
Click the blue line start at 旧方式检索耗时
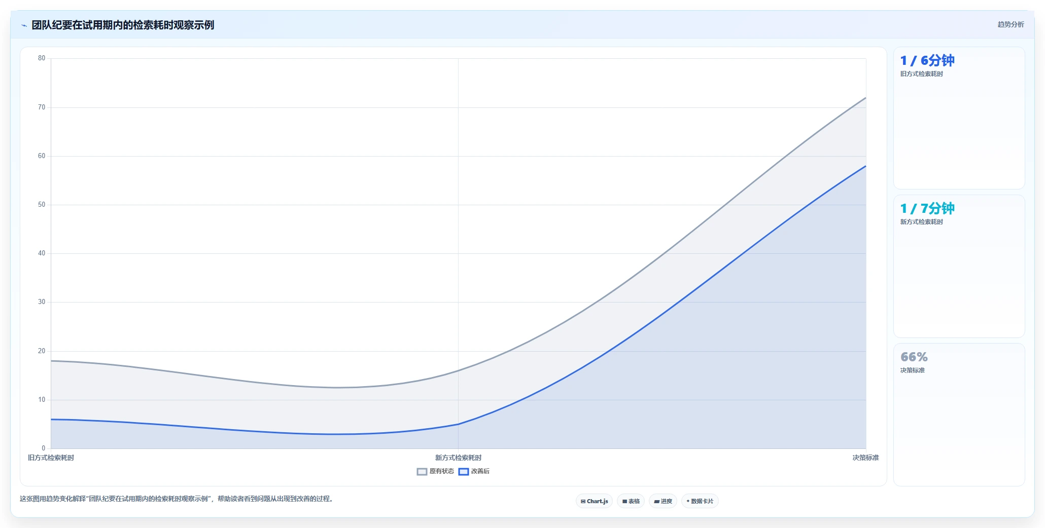click(51, 419)
